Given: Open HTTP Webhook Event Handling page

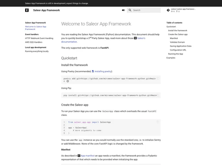Looking at the screenshot, I should (39, 38).
